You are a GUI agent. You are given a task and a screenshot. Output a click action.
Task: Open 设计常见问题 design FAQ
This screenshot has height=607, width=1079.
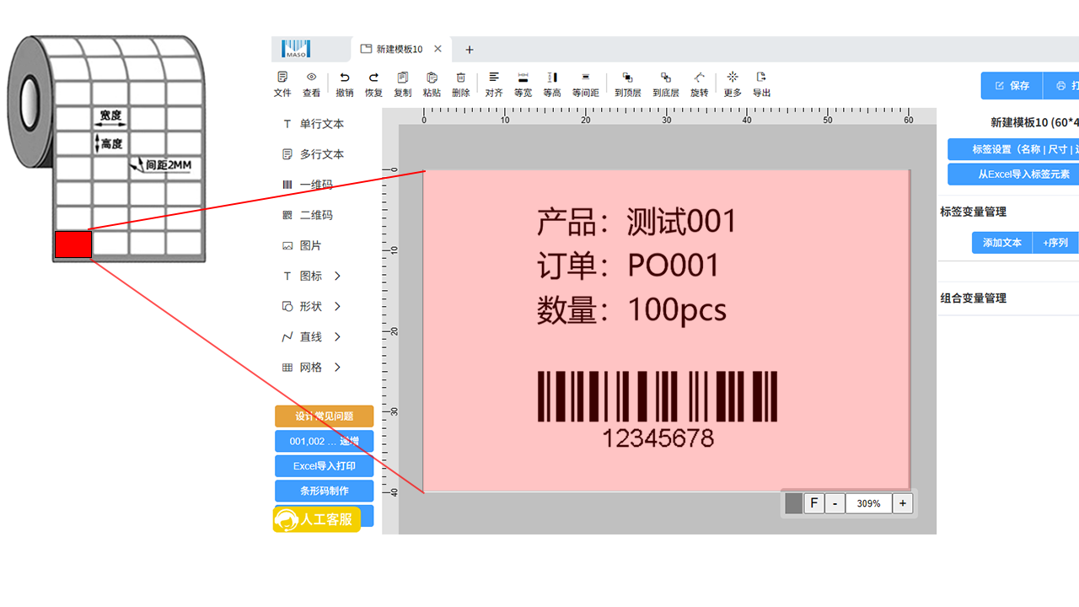324,416
